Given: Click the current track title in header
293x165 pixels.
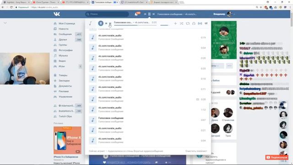Looking at the screenshot, I should (x=177, y=14).
